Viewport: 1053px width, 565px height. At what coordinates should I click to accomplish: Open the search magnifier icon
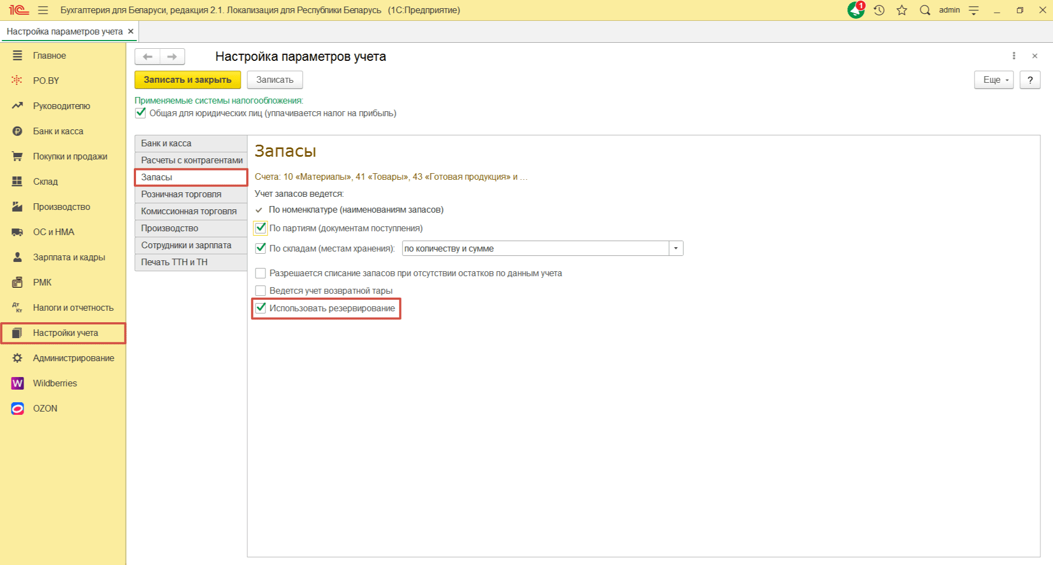coord(925,10)
